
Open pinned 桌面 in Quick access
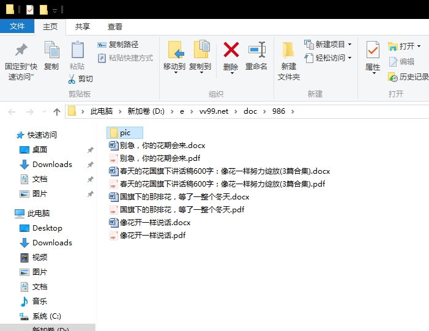pos(34,150)
